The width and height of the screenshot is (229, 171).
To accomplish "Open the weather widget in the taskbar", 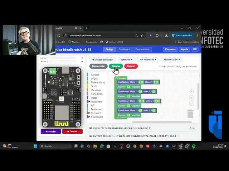I will [11, 146].
